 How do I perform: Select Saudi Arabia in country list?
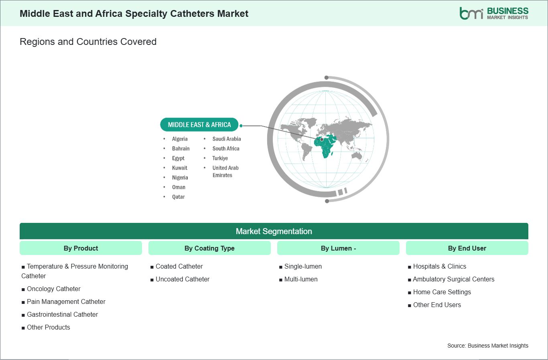227,139
